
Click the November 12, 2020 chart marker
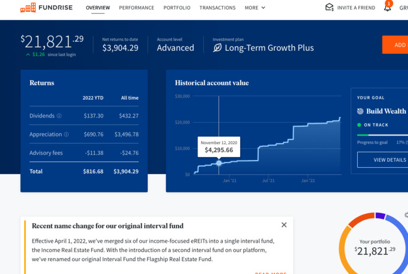point(219,163)
